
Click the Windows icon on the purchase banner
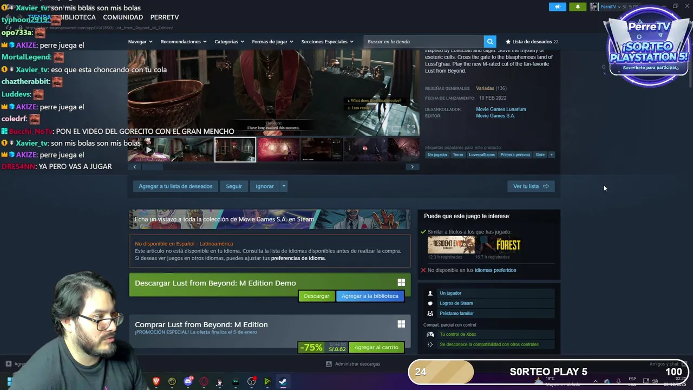(401, 324)
